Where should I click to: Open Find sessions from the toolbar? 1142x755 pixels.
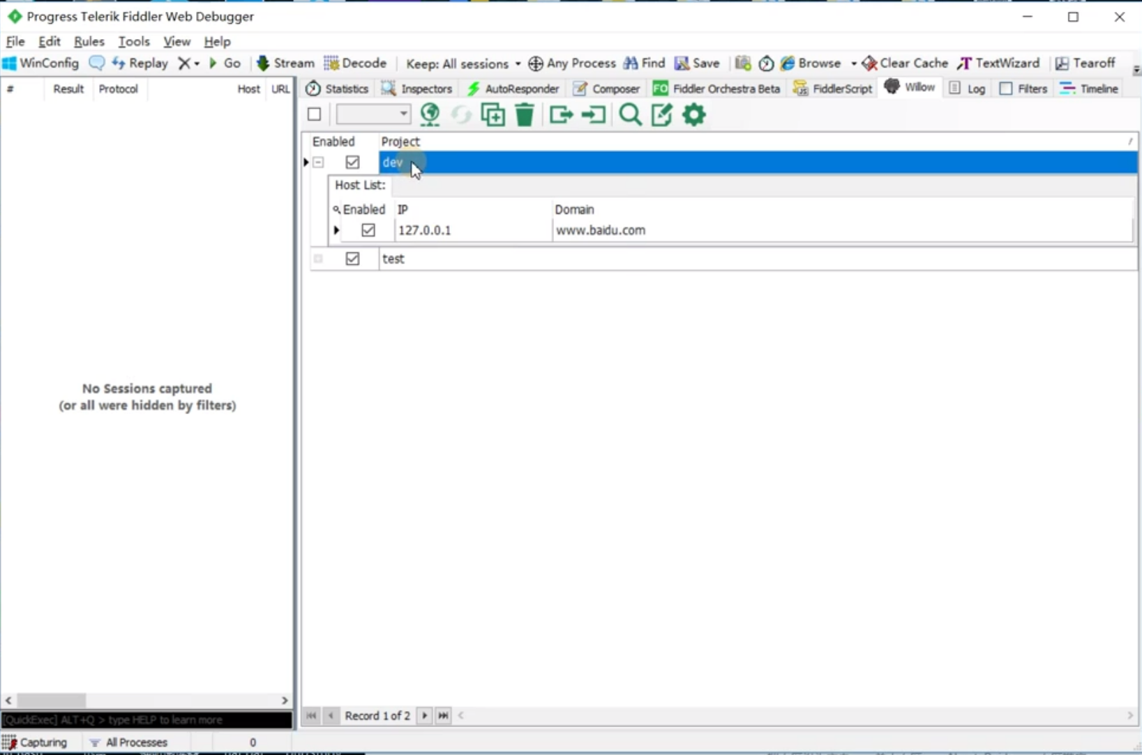pyautogui.click(x=645, y=63)
